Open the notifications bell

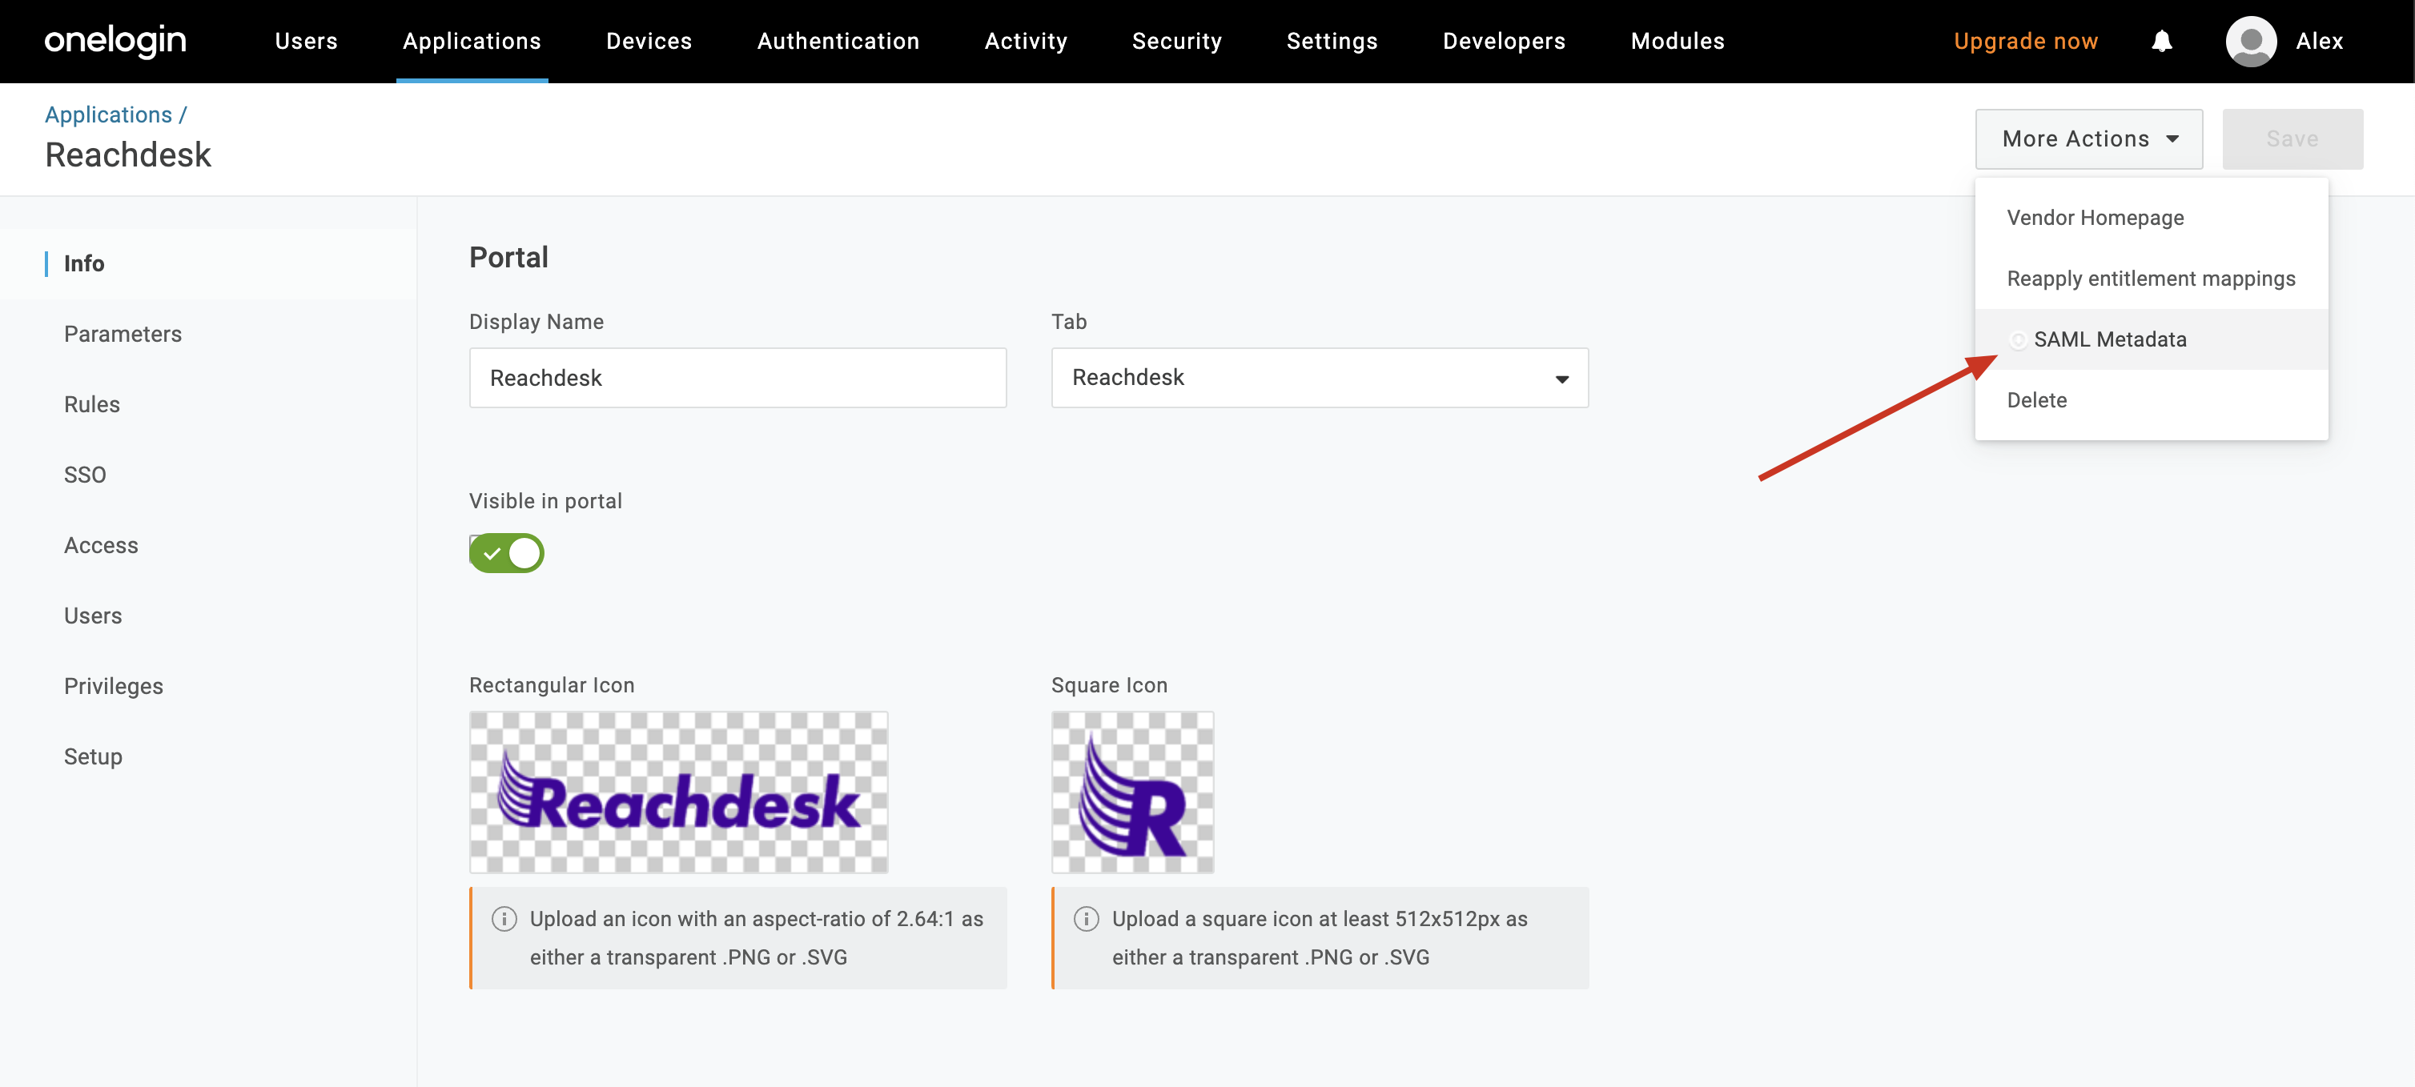(2162, 42)
